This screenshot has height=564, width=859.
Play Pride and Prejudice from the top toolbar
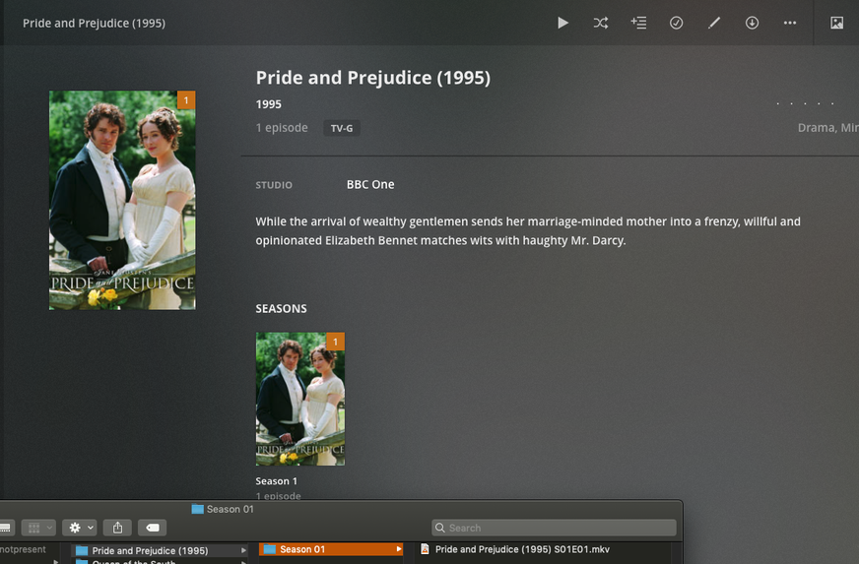tap(562, 23)
